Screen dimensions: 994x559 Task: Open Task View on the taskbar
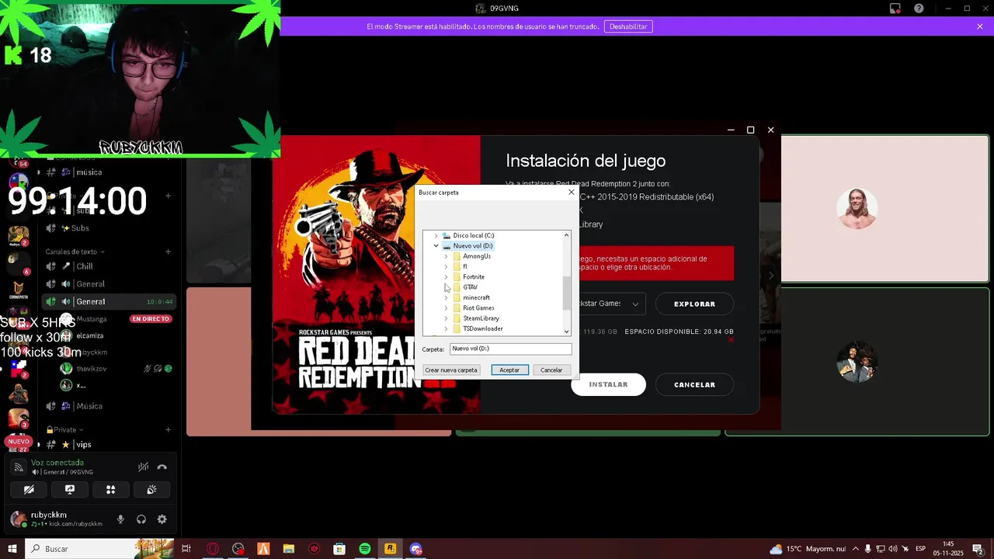pyautogui.click(x=186, y=549)
